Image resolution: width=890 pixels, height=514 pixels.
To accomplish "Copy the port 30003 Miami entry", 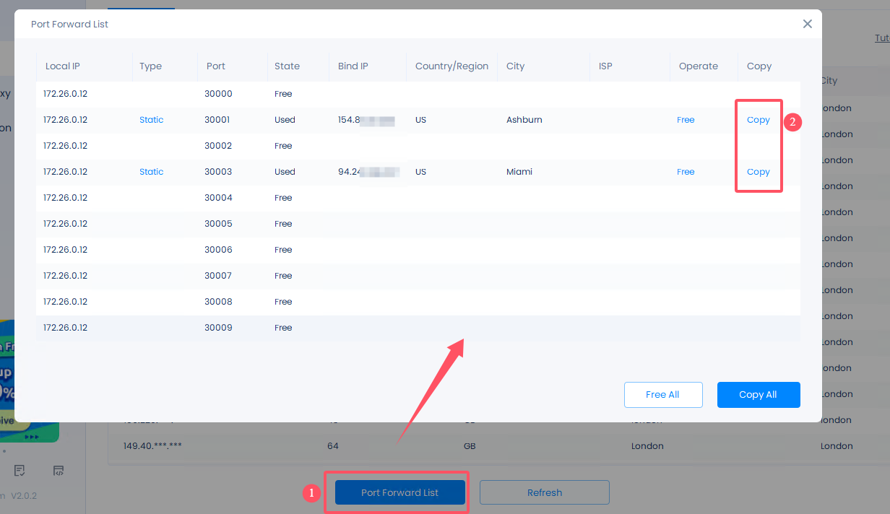I will click(758, 172).
